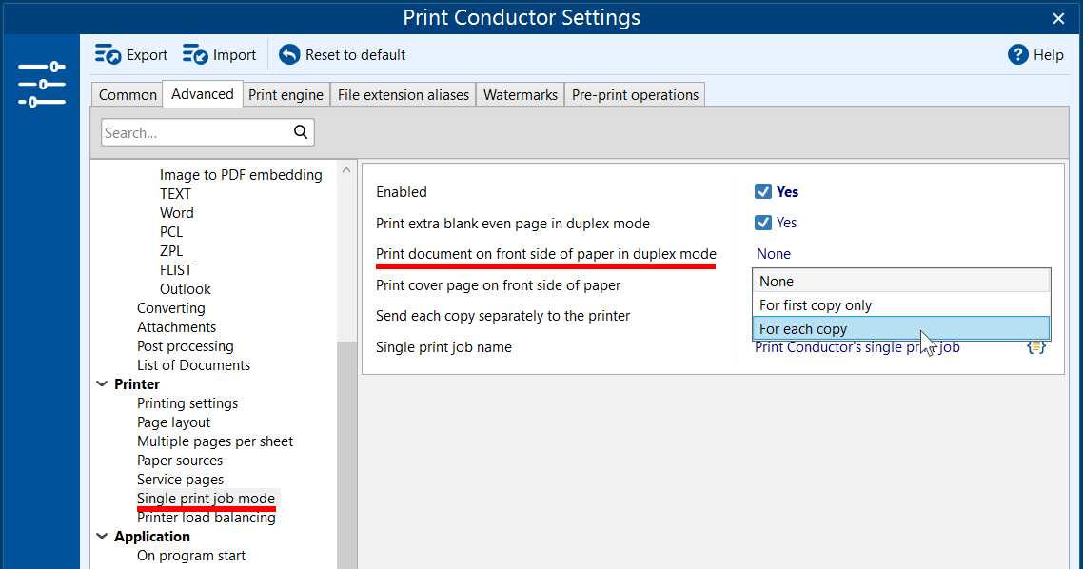Screen dimensions: 1083x569
Task: Open Help via the question mark icon
Action: point(1017,54)
